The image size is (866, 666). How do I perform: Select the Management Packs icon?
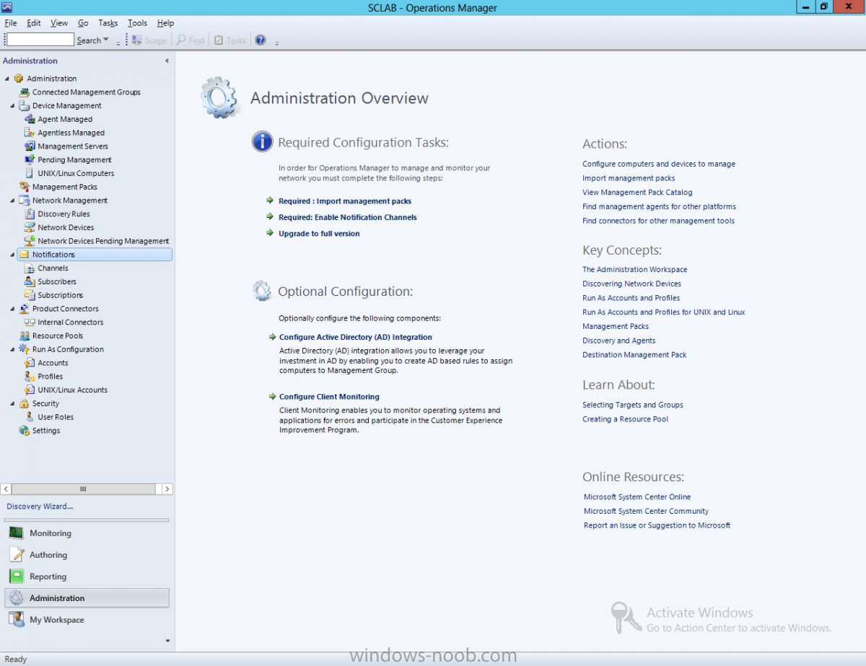24,187
